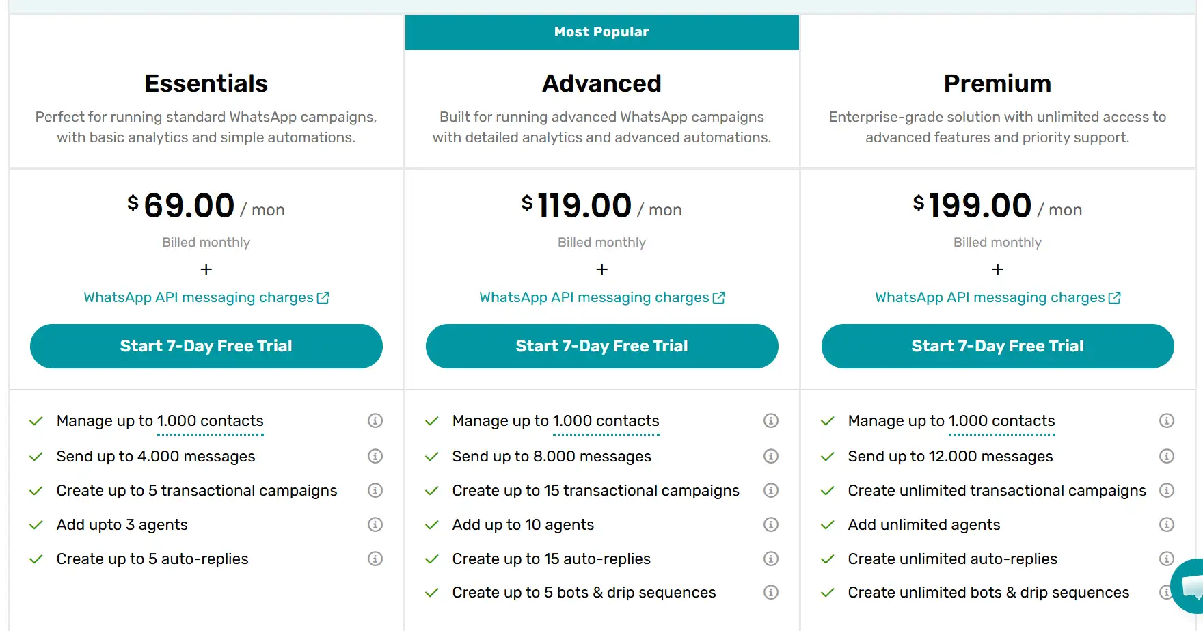Click info icon for Advanced 10 agents
This screenshot has height=631, width=1203.
click(x=771, y=524)
